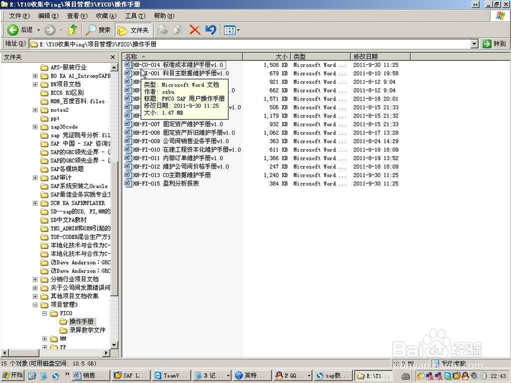Toggle the Folders (文件夹) pane button
The width and height of the screenshot is (511, 383).
(x=133, y=30)
